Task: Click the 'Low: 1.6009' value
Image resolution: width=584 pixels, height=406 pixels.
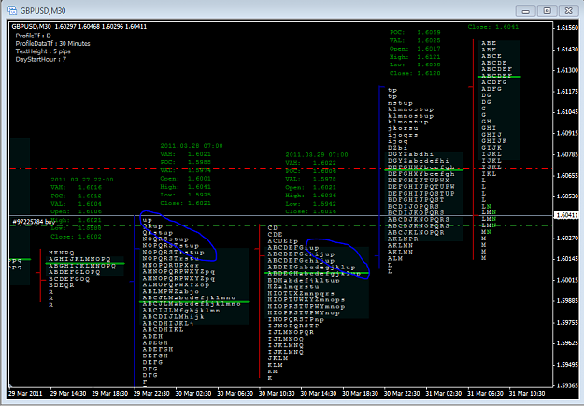Action: (415, 65)
